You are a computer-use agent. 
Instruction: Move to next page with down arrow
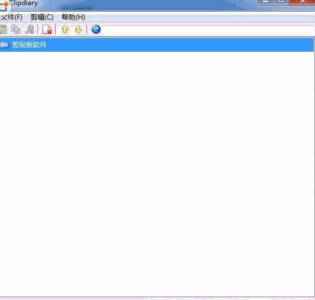click(x=78, y=29)
